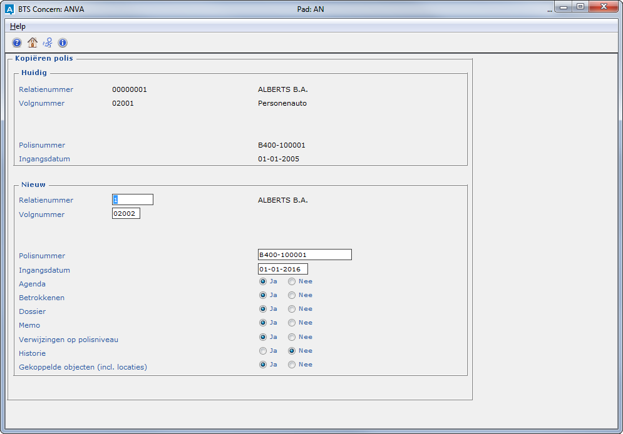
Task: Set Historie to Ja
Action: click(263, 351)
